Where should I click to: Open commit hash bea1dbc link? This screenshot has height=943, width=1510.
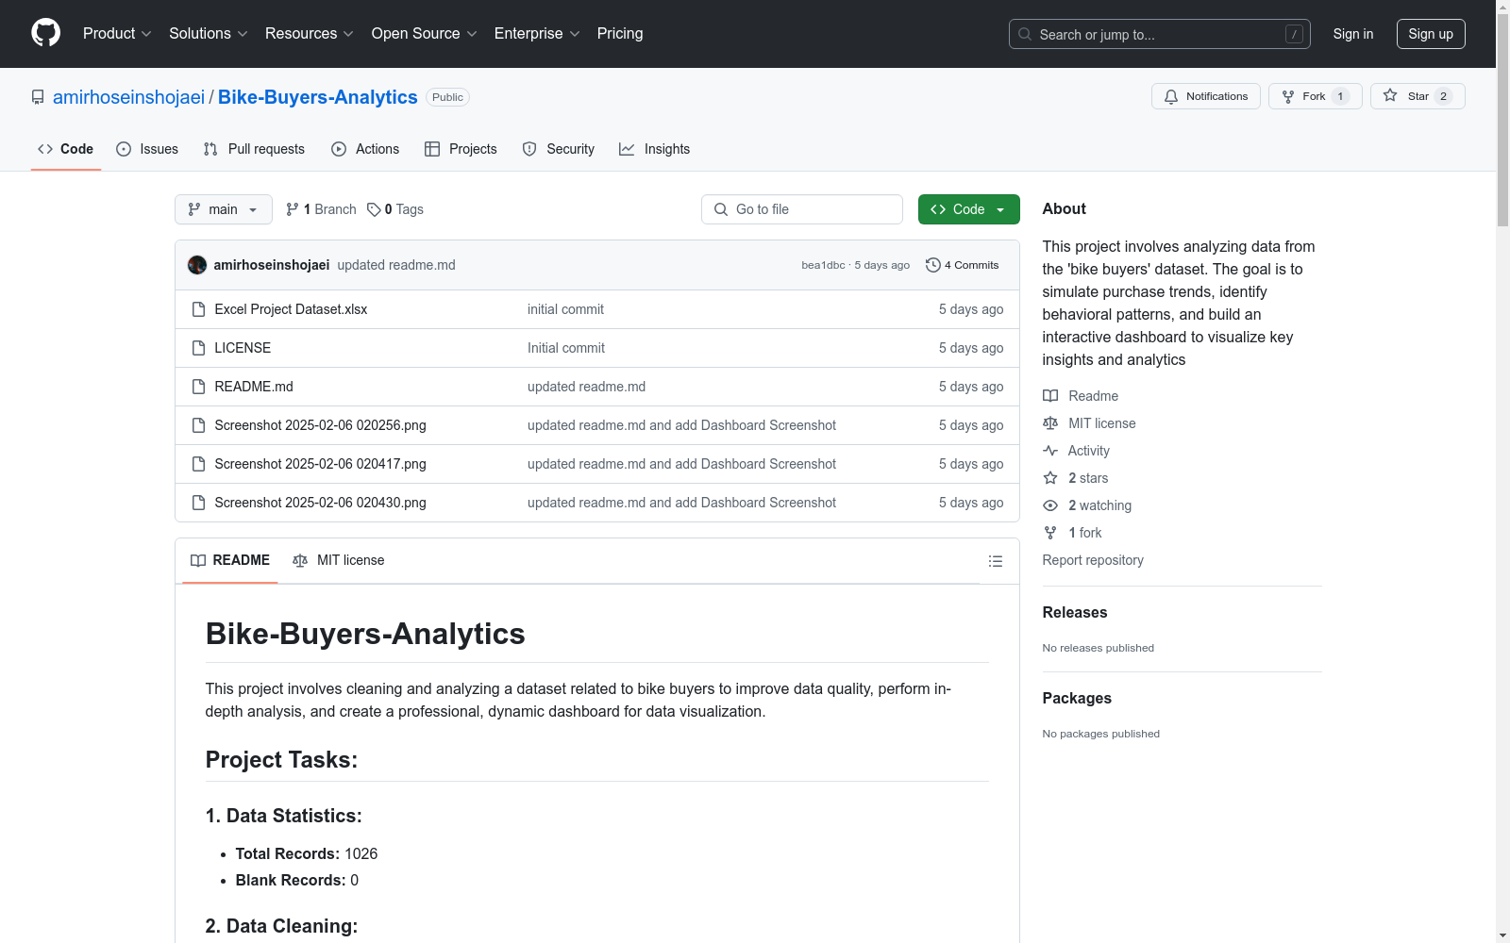pos(823,265)
